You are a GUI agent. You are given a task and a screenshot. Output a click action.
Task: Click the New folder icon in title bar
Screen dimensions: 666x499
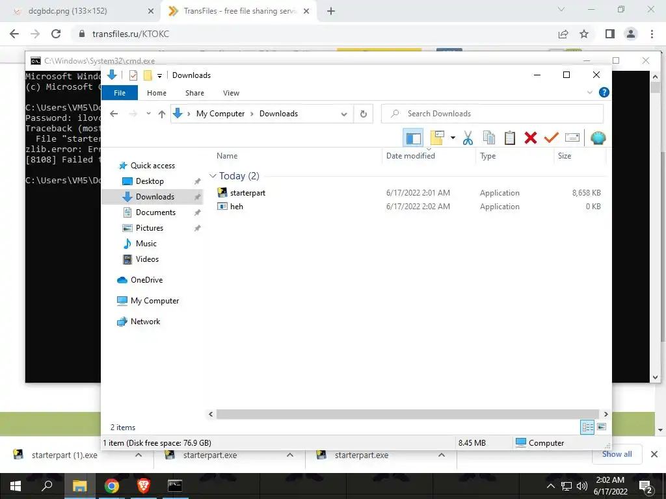[x=148, y=75]
